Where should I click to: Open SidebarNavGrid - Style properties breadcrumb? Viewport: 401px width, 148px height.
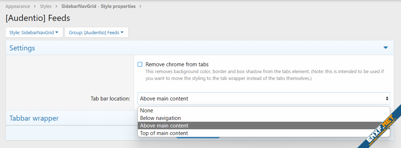pos(98,6)
